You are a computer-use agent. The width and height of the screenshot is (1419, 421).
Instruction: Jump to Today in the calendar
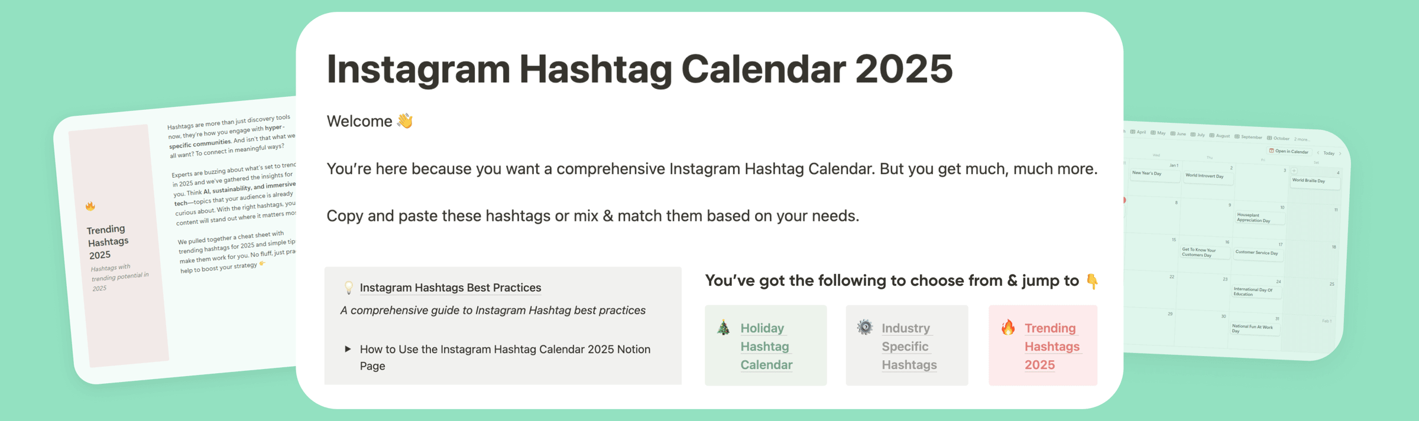pos(1329,153)
